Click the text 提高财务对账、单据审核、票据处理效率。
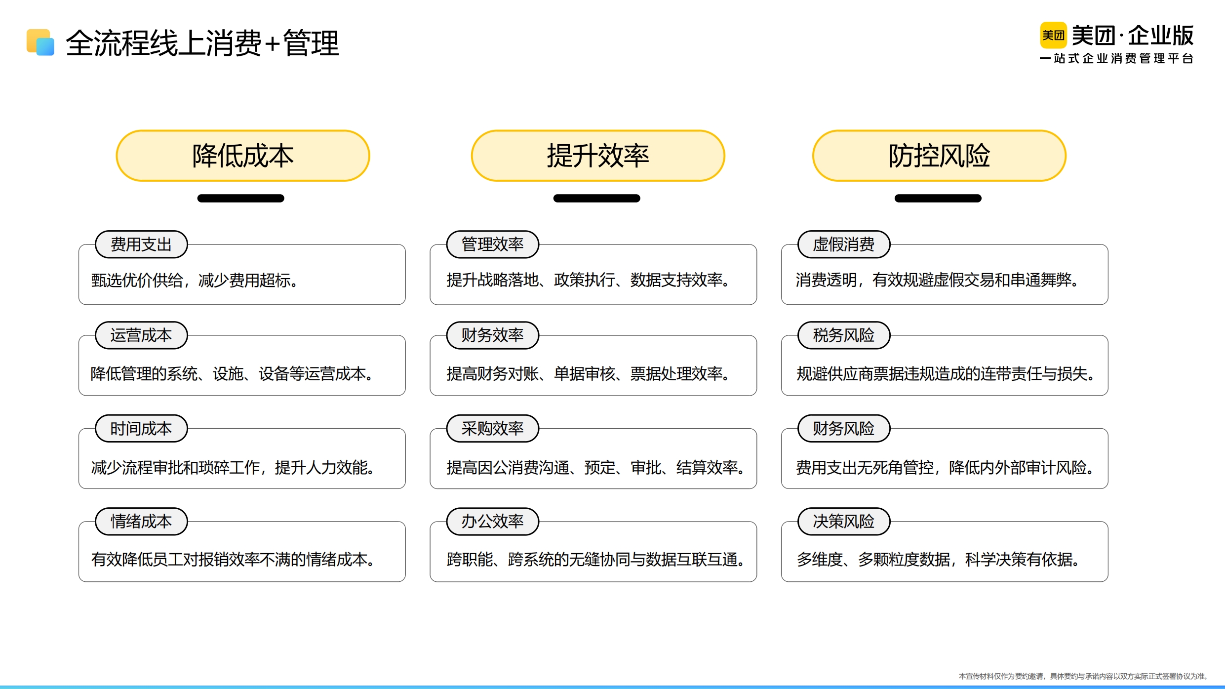This screenshot has height=689, width=1225. click(x=588, y=373)
